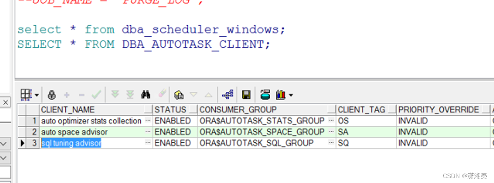Click STATUS header sort button
The height and width of the screenshot is (183, 494).
[193, 109]
